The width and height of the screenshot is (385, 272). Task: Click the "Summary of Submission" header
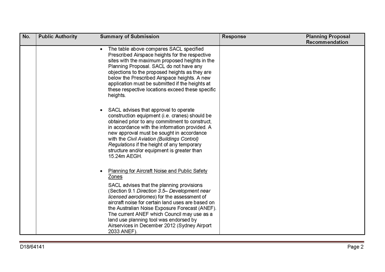[x=130, y=37]
